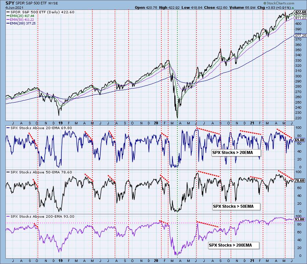Viewport: 307px width, 264px height.
Task: Click the 78.60 value tag on 50-EMA panel
Action: click(299, 181)
